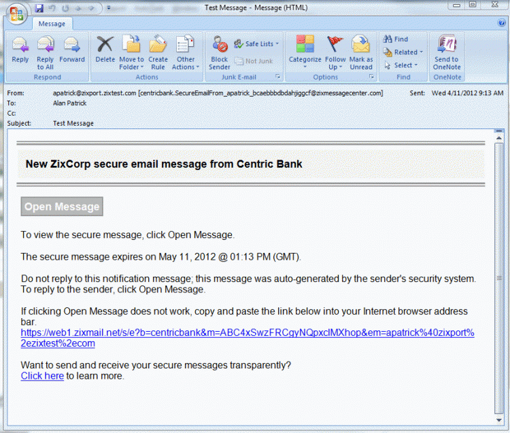Expand the Other Actions dropdown arrow

click(x=197, y=67)
